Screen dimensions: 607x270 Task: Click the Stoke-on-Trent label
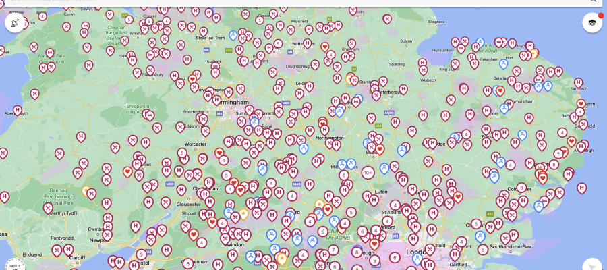pyautogui.click(x=211, y=38)
